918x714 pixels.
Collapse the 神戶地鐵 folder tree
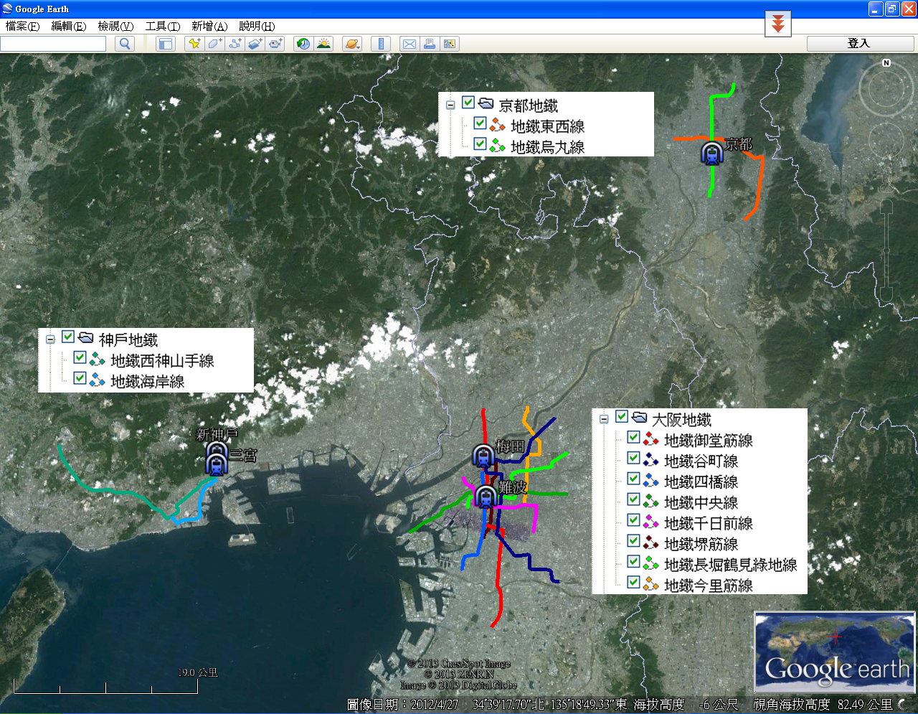[50, 339]
